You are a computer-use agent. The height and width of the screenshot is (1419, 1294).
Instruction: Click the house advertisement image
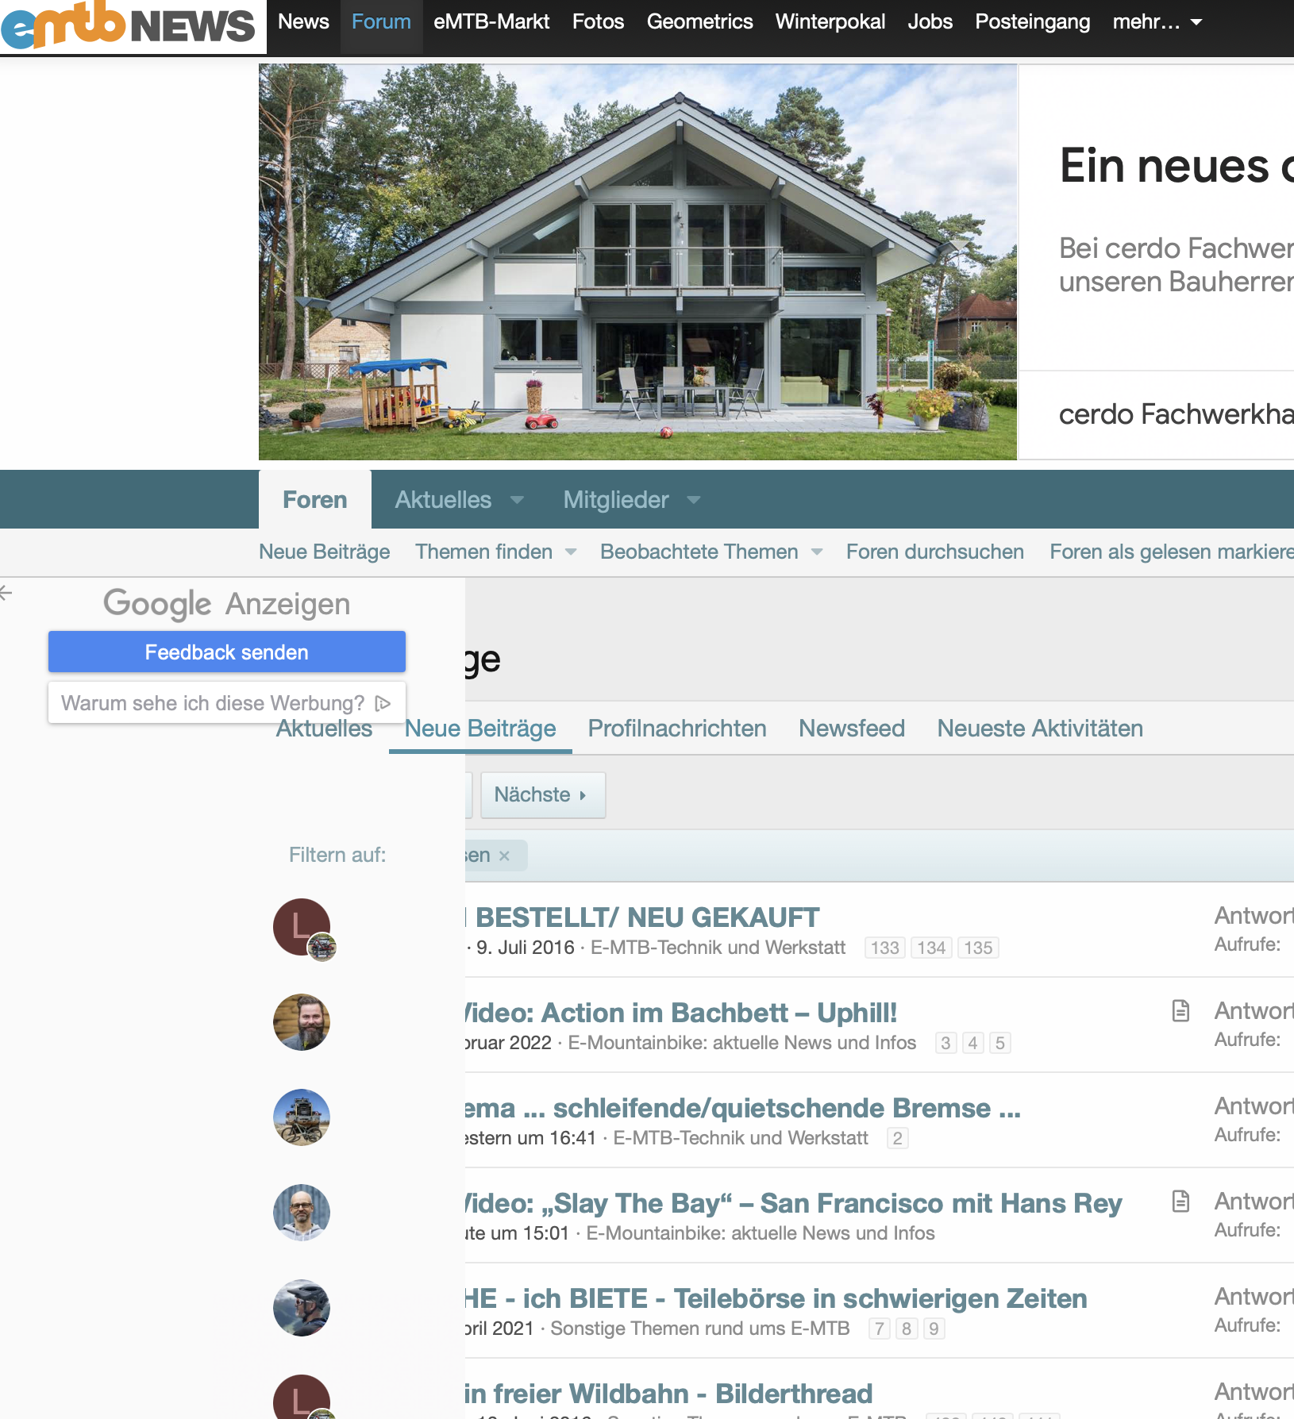(637, 262)
